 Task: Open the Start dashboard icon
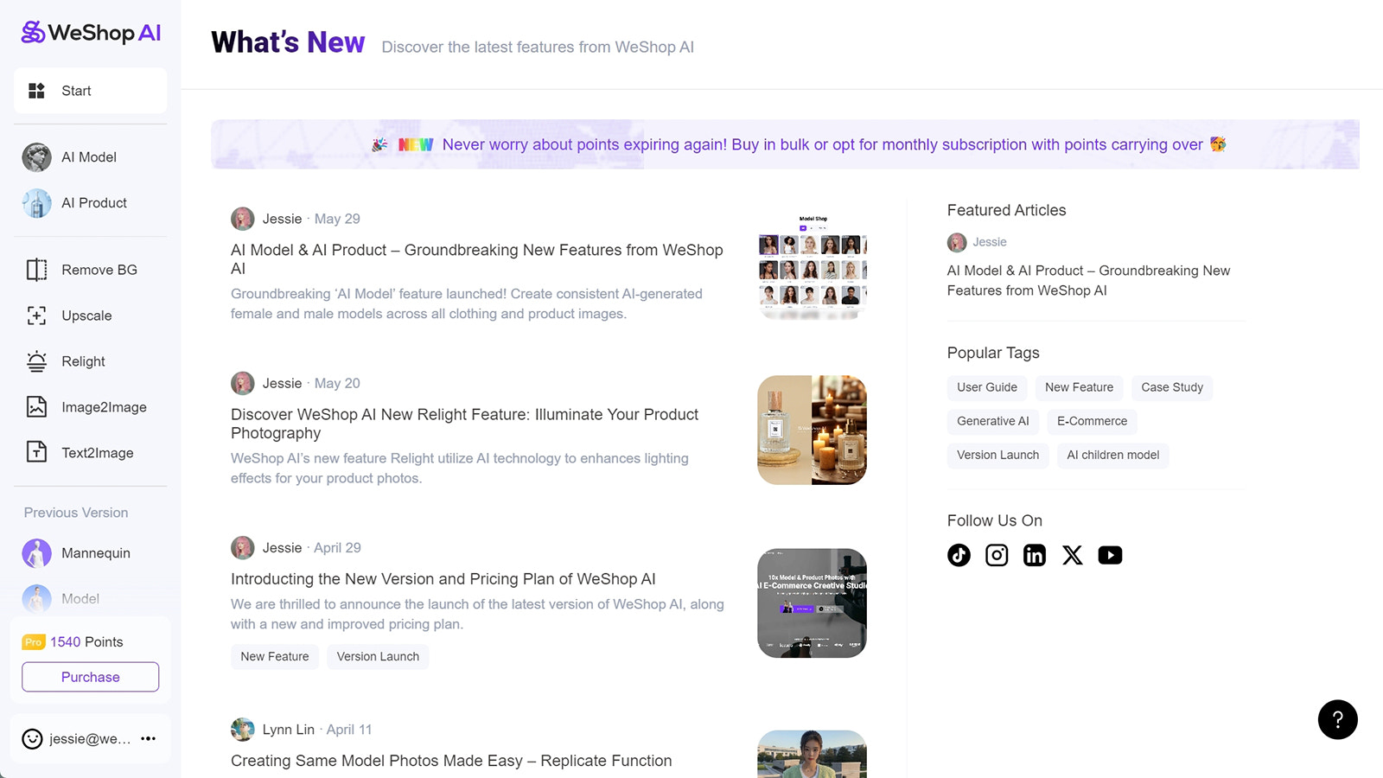coord(36,91)
